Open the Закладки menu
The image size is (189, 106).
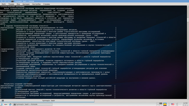[26, 4]
